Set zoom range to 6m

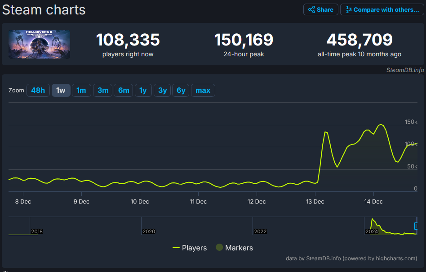(124, 90)
